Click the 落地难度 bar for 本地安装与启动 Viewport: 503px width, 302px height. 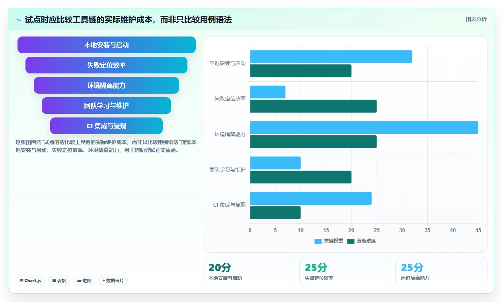(300, 71)
